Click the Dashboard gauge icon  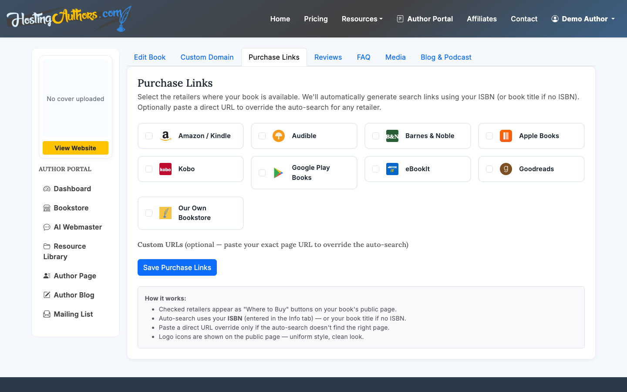[x=47, y=189]
